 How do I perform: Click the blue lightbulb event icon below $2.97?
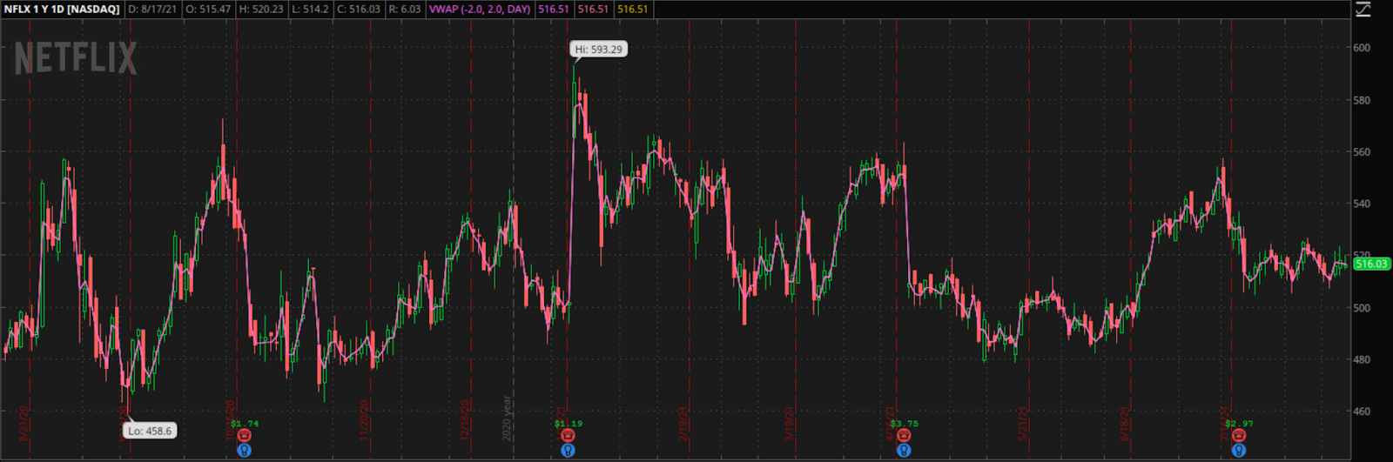coord(1238,451)
